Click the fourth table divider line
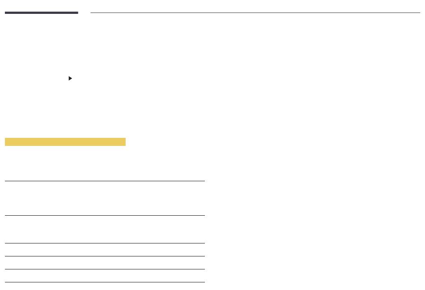 tap(105, 256)
